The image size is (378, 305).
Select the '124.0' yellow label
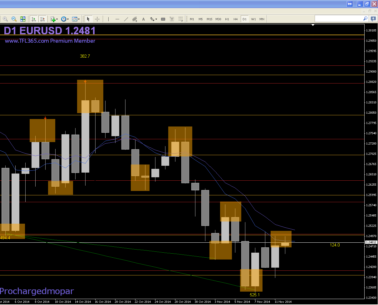pyautogui.click(x=335, y=245)
